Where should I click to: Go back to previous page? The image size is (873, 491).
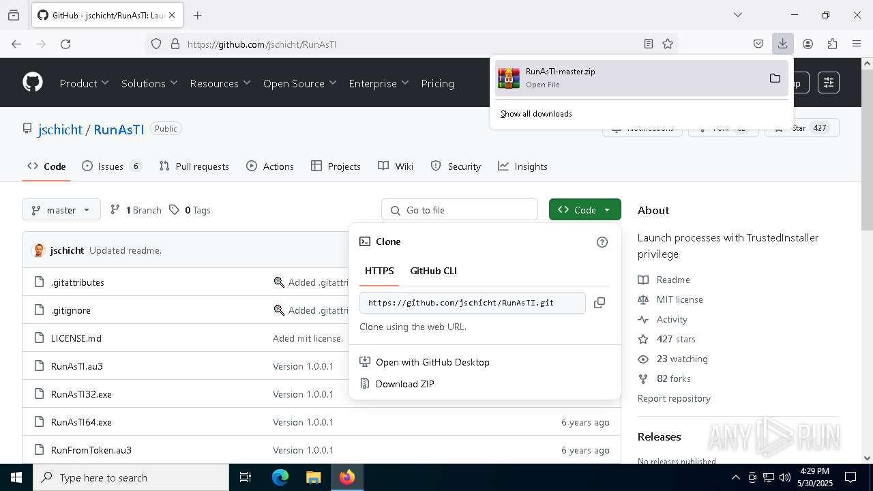(16, 44)
